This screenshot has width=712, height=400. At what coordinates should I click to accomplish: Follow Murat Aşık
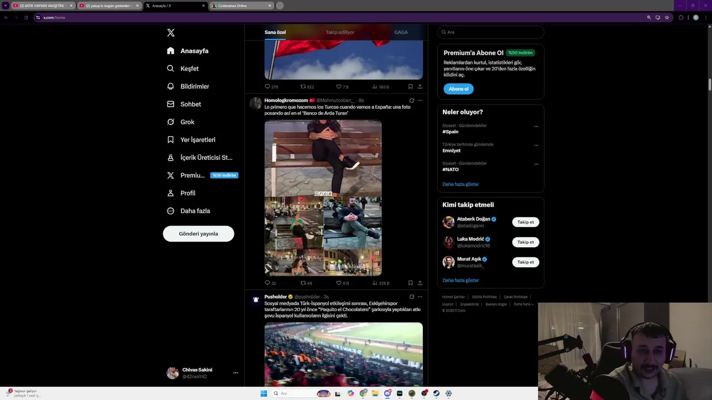point(526,262)
